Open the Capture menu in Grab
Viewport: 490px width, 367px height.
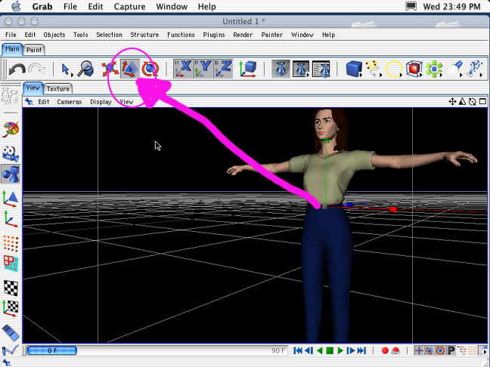click(129, 7)
